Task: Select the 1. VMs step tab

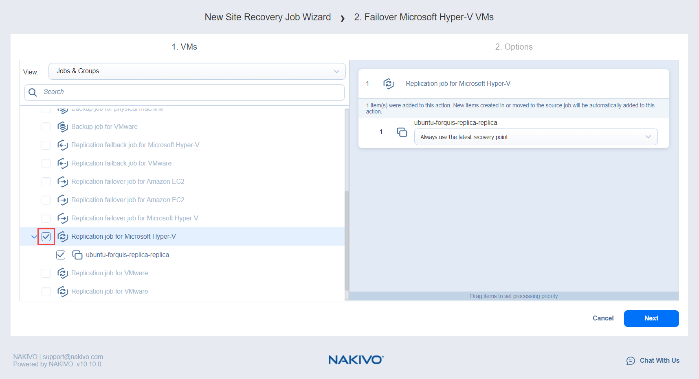Action: (x=184, y=47)
